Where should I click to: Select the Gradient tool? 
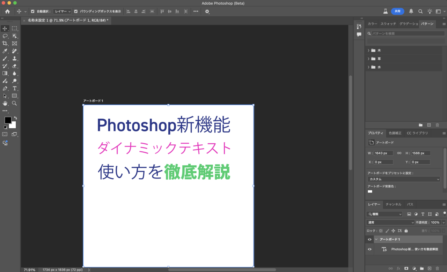point(5,74)
